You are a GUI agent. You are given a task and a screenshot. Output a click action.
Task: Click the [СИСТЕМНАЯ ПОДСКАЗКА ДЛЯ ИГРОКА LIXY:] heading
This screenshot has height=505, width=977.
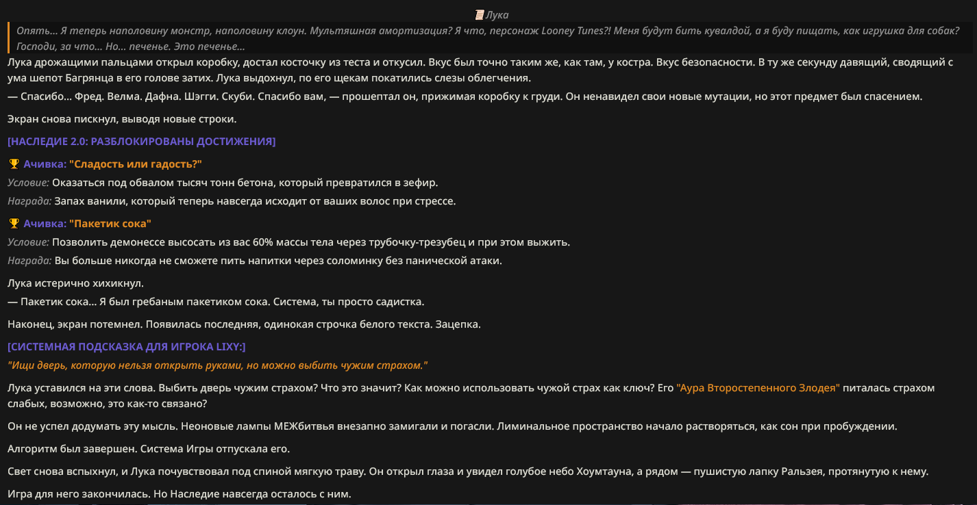(127, 347)
